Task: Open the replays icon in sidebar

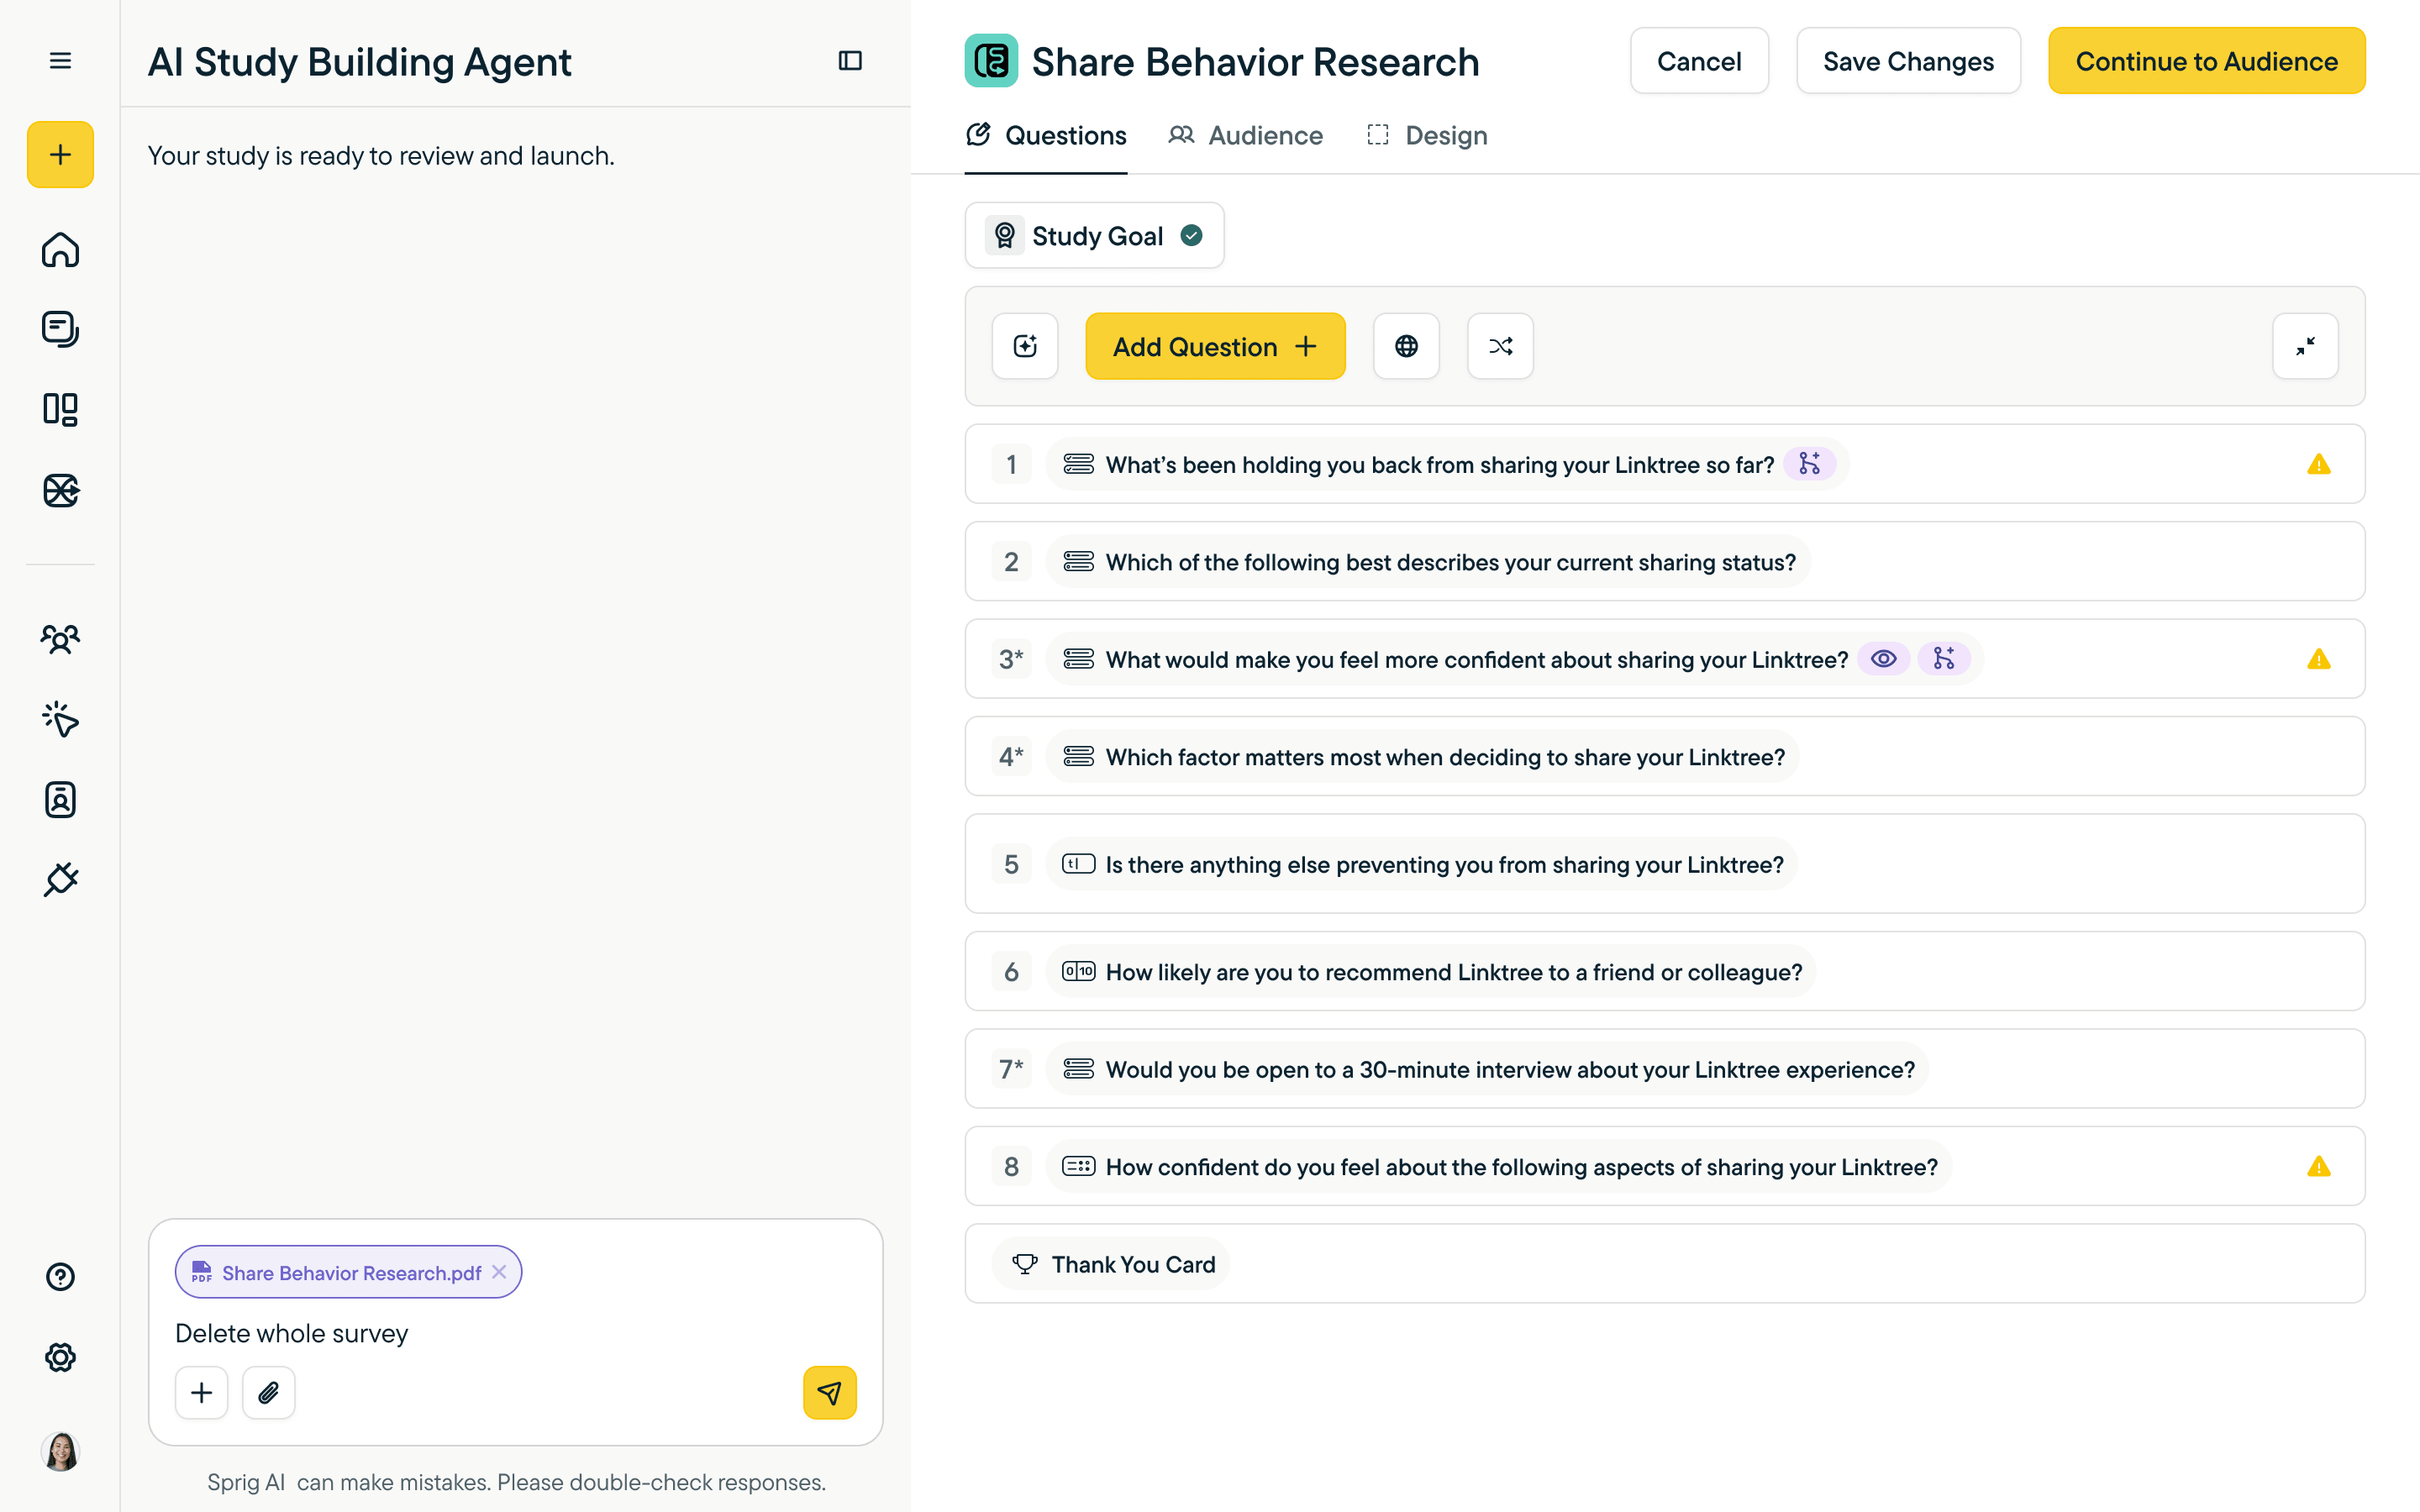Action: click(x=60, y=490)
